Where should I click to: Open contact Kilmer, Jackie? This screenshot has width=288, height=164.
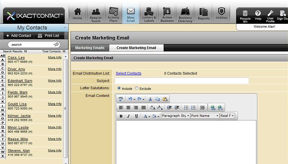coord(19,116)
